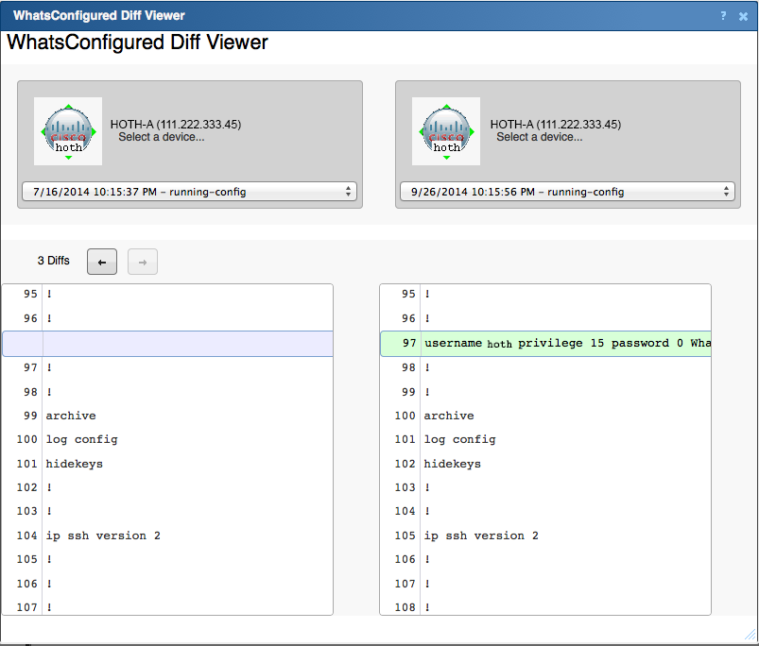The image size is (759, 646).
Task: Select 'archive' line 99 in left pane
Action: click(x=71, y=416)
